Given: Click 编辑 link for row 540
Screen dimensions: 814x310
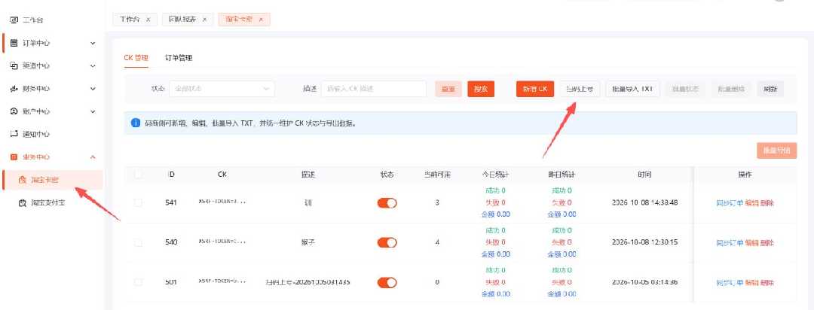Looking at the screenshot, I should tap(751, 242).
